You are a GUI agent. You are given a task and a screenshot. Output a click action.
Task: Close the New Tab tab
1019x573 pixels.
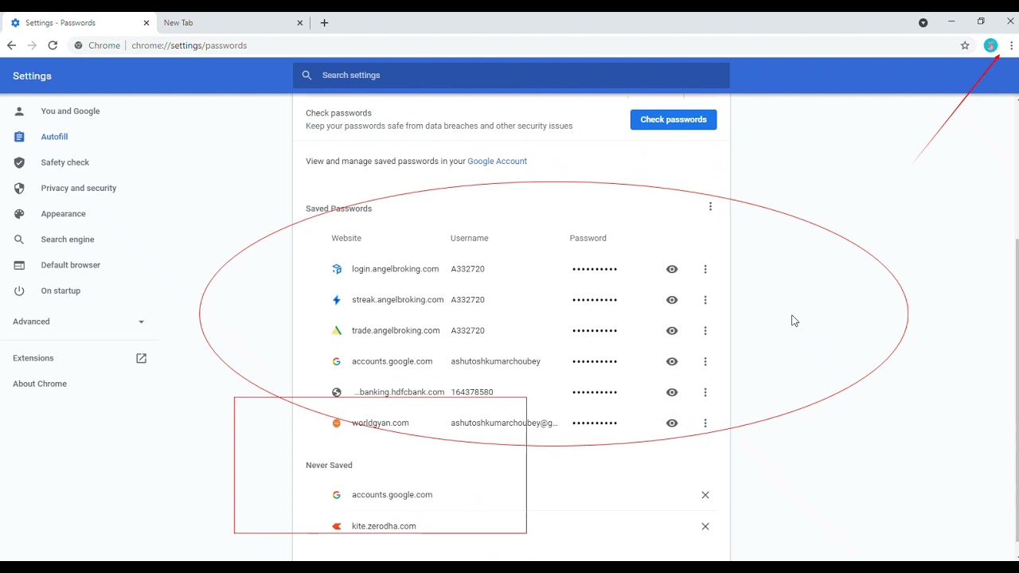(300, 23)
